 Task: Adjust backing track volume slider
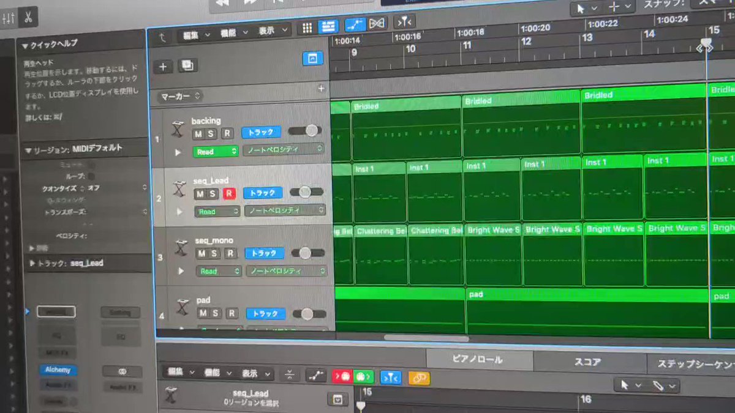[x=305, y=130]
